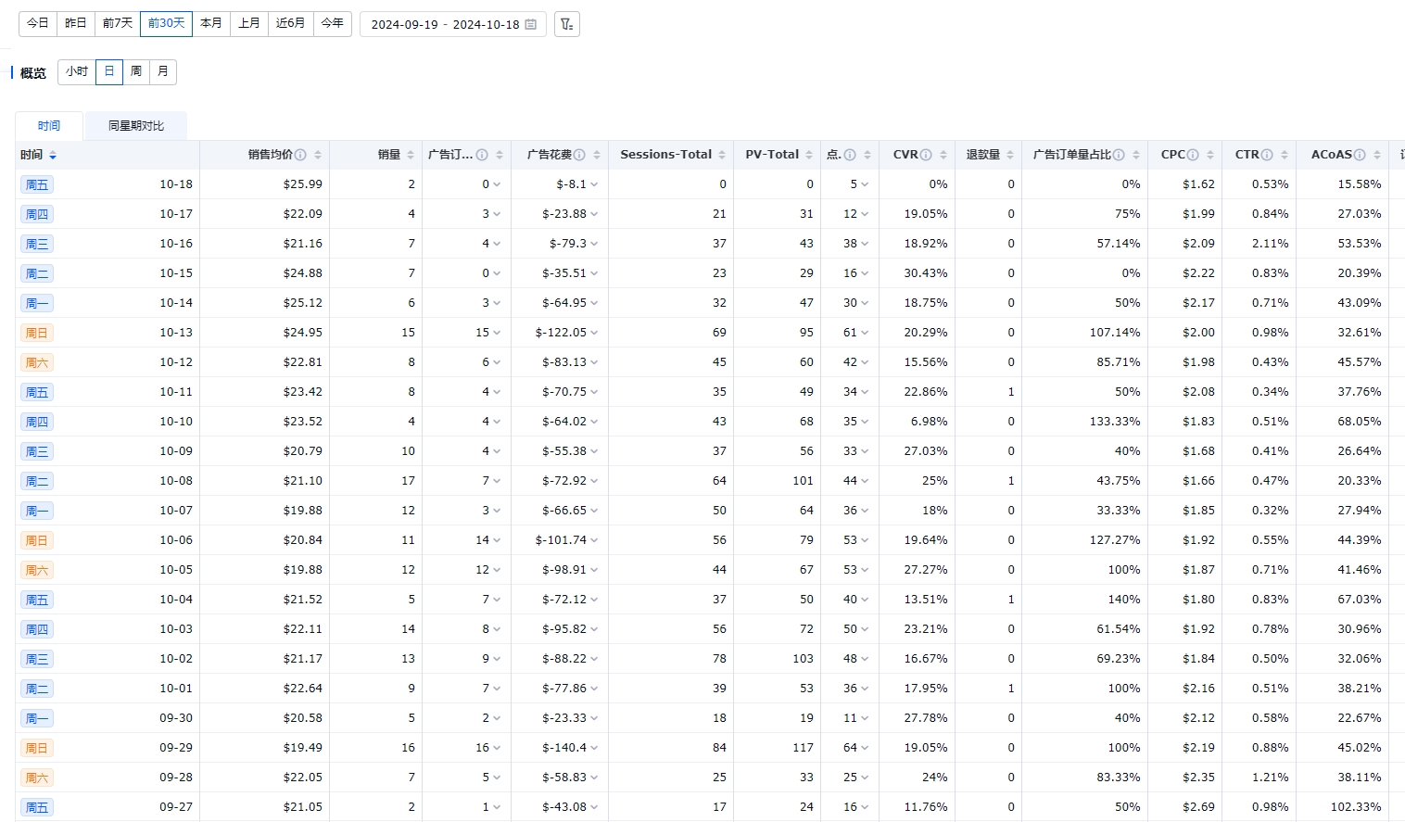Image resolution: width=1405 pixels, height=822 pixels.
Task: Select 上月 quick date range
Action: pyautogui.click(x=249, y=23)
